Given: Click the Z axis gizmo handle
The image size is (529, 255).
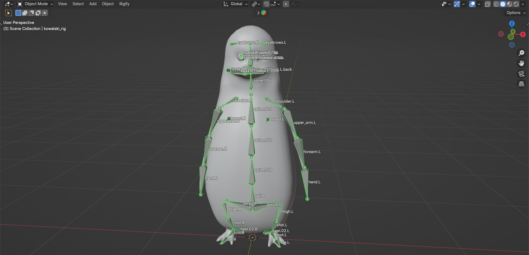Looking at the screenshot, I should (512, 23).
